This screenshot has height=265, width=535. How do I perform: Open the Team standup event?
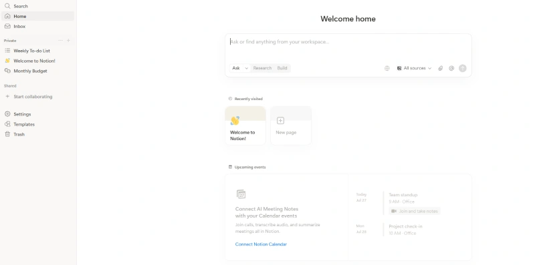tap(403, 195)
